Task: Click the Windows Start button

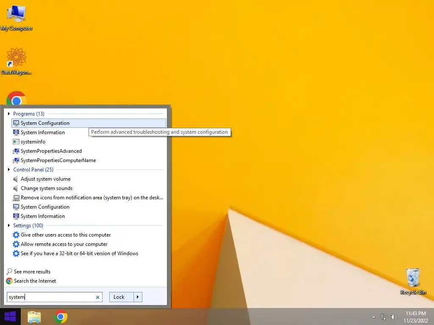Action: click(x=10, y=317)
